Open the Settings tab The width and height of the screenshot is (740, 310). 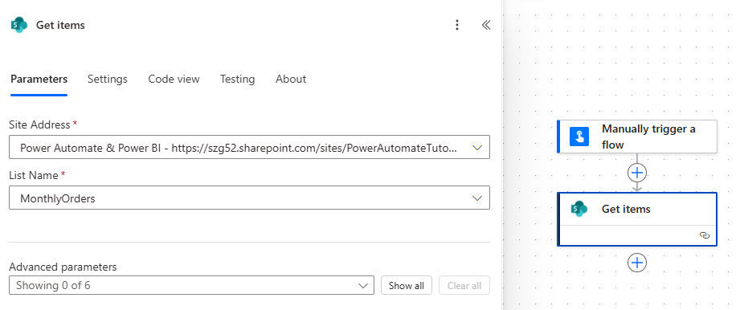107,80
